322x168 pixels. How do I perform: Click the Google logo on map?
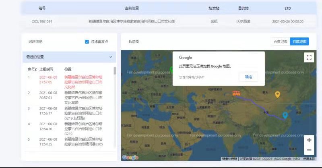[130, 158]
